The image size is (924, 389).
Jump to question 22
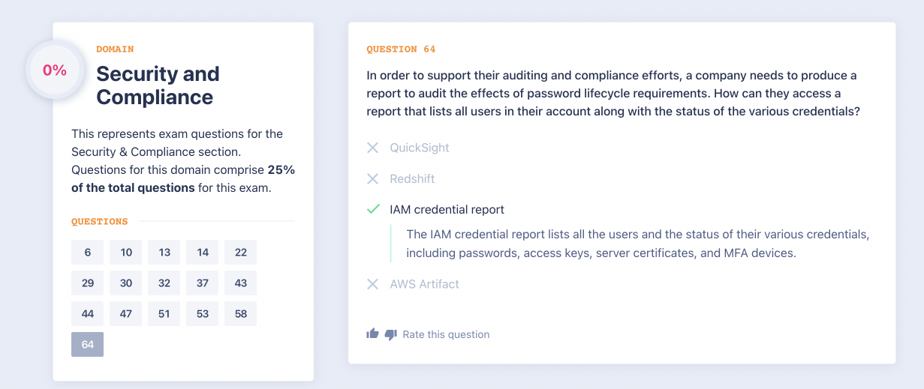(240, 253)
